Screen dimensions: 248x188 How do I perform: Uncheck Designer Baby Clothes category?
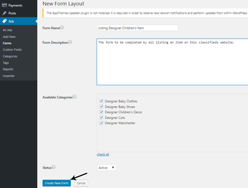[x=101, y=101]
